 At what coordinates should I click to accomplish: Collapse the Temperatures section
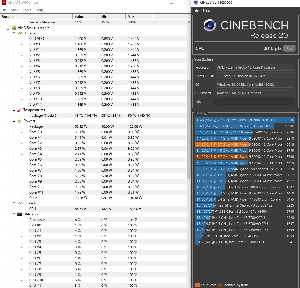pyautogui.click(x=14, y=110)
